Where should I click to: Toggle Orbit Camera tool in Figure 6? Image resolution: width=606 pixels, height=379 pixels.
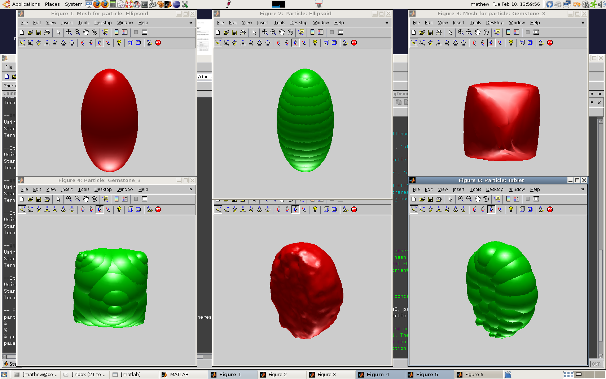(x=414, y=209)
